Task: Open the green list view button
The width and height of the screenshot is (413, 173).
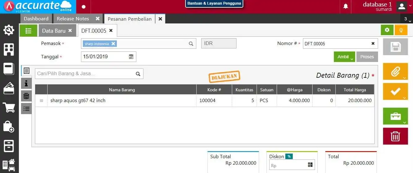Action: pos(28,31)
